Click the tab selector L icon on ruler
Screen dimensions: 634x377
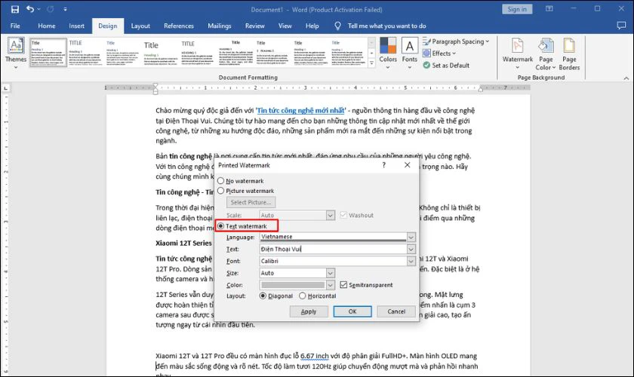point(6,87)
